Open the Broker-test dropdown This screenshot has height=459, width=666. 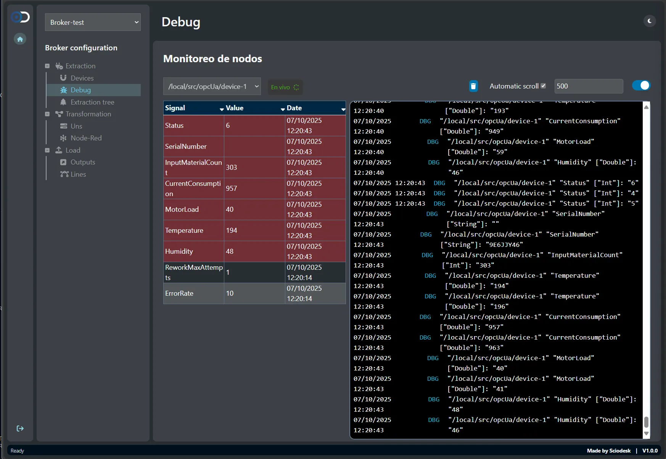click(93, 22)
